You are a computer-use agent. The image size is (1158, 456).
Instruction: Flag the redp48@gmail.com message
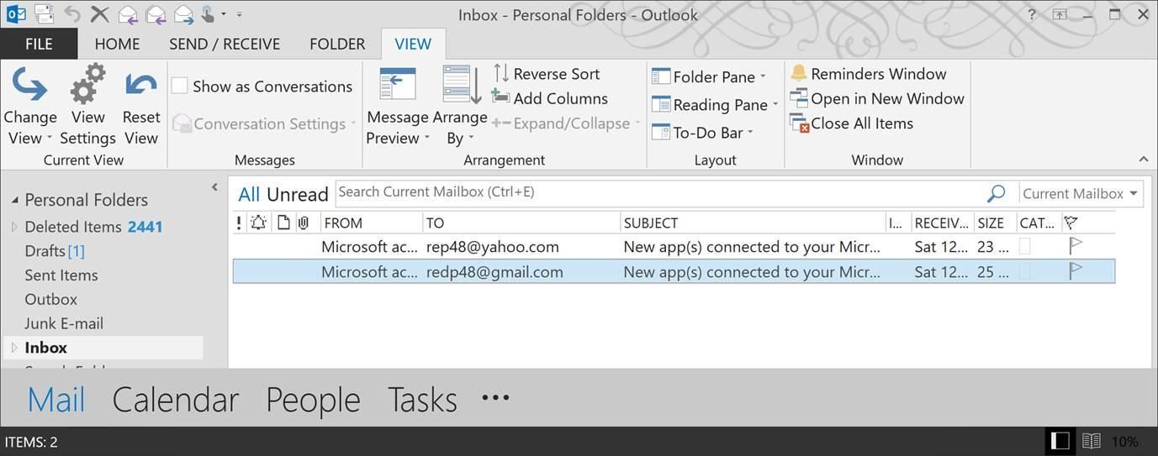click(x=1075, y=270)
